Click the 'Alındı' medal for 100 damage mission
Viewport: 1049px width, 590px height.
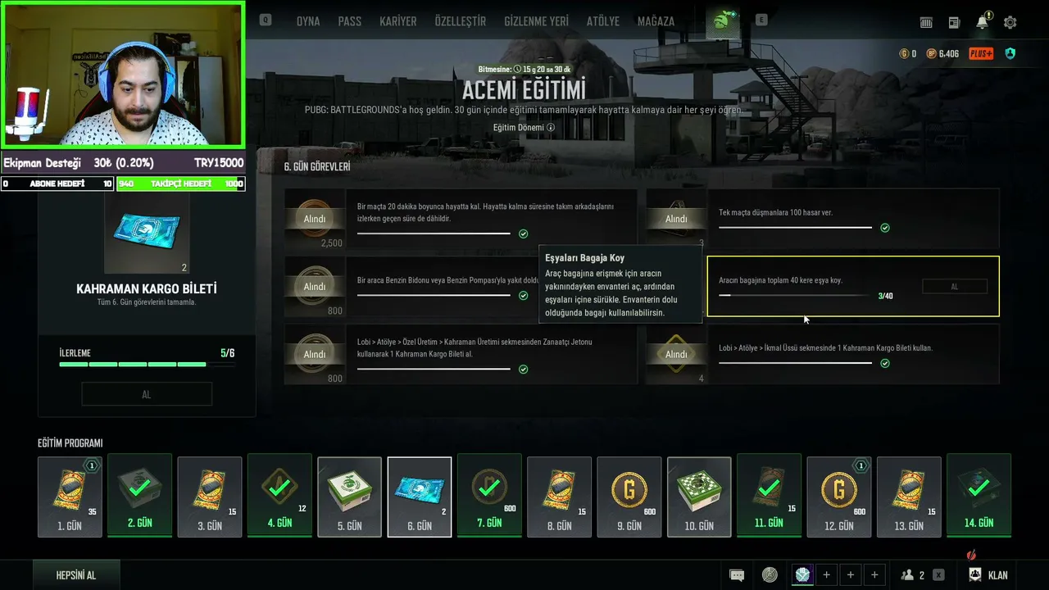click(x=676, y=219)
